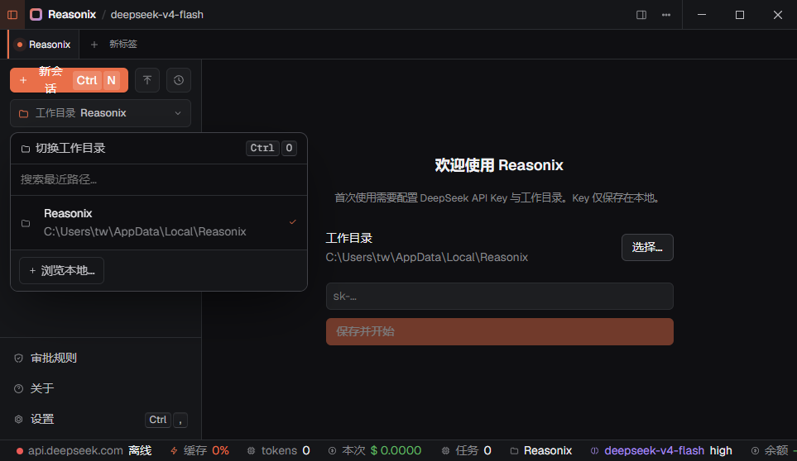Viewport: 797px width, 461px height.
Task: Click the tokens 0 status entry
Action: [x=279, y=450]
